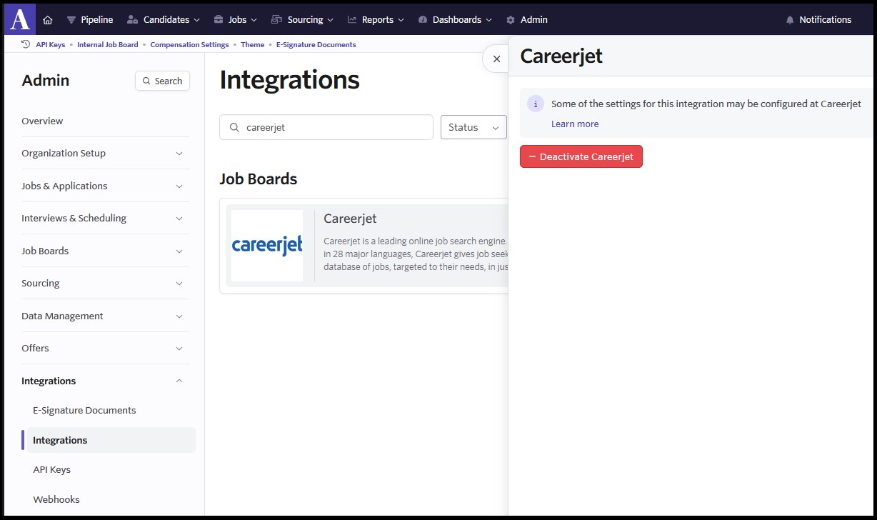Click the info icon in Careerjet notice

click(x=536, y=104)
